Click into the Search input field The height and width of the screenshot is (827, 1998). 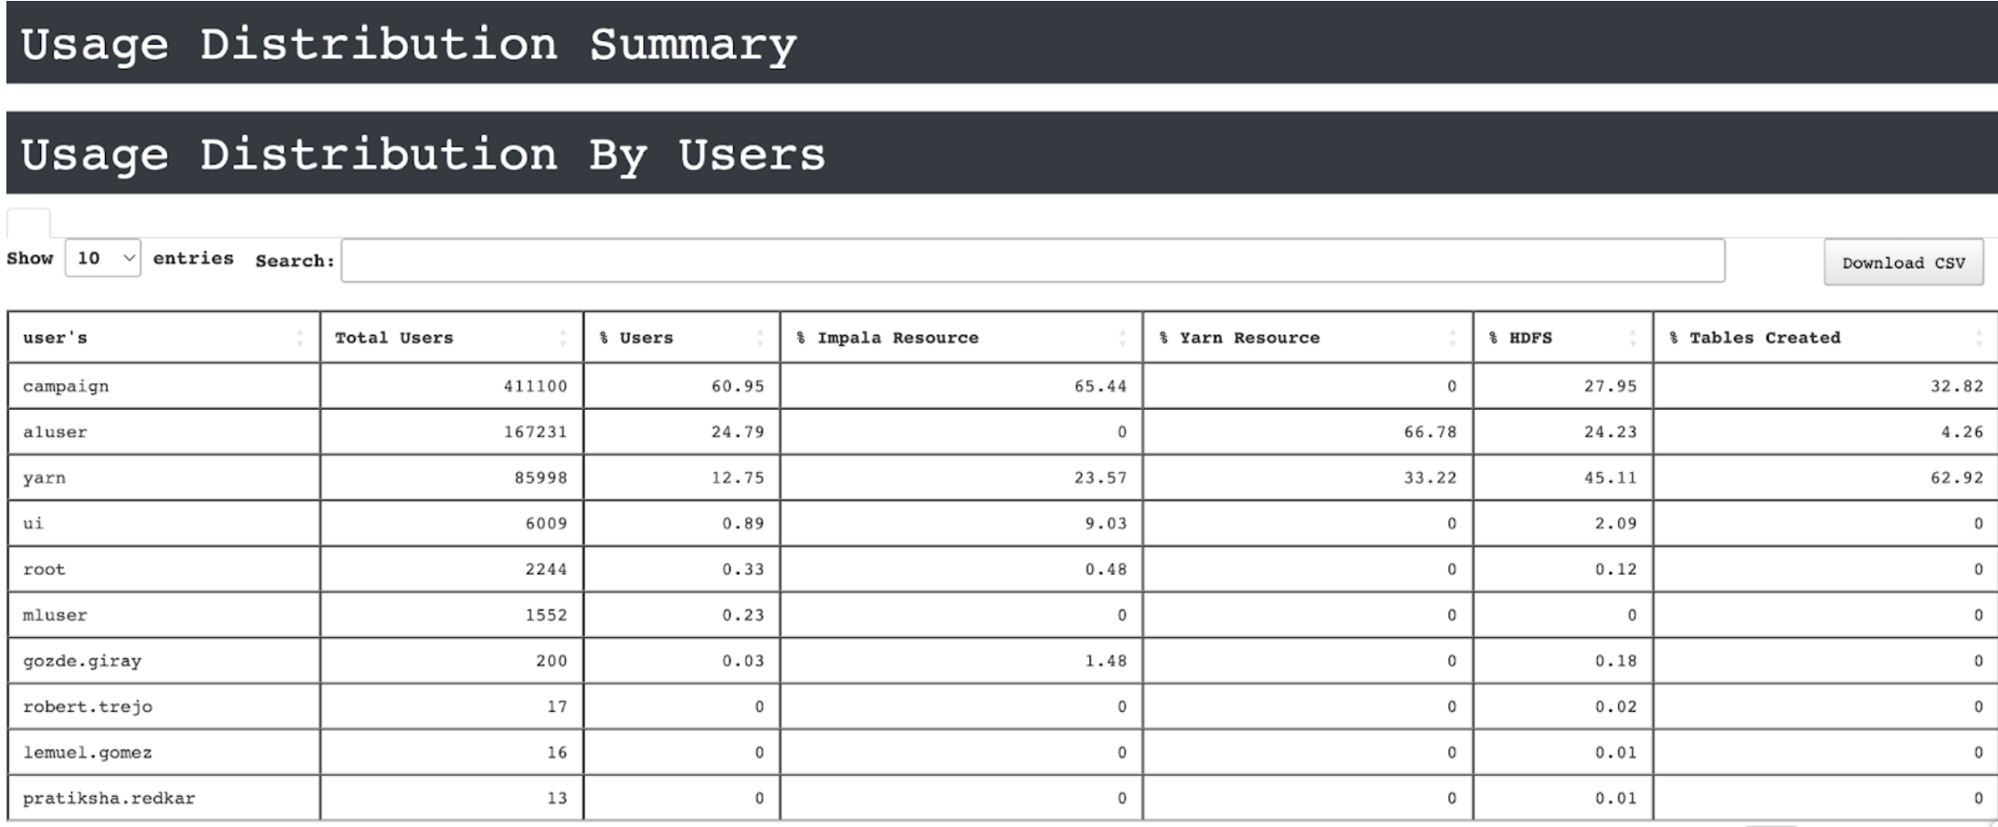pos(1033,261)
